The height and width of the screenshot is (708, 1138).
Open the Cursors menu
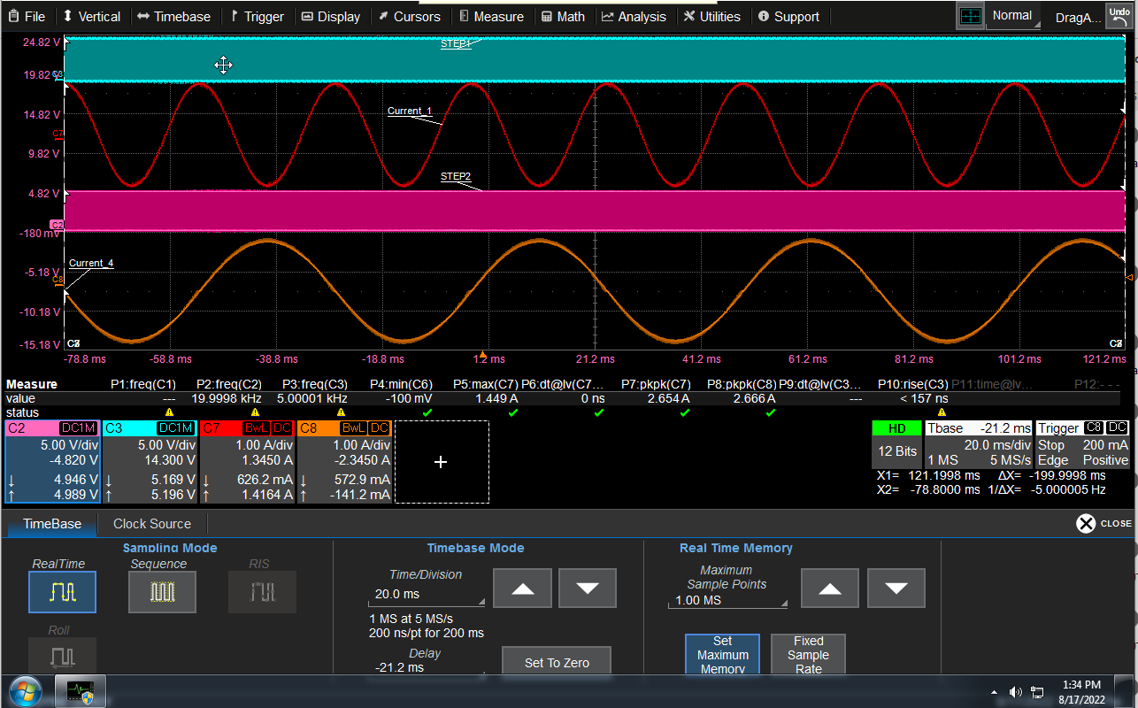point(410,16)
